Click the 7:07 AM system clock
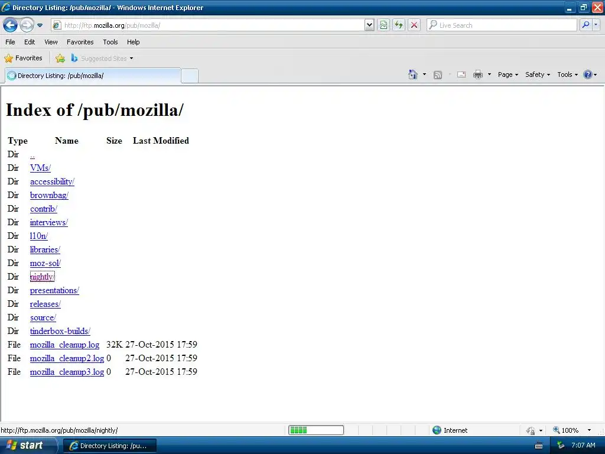Viewport: 605px width, 454px height. point(583,446)
